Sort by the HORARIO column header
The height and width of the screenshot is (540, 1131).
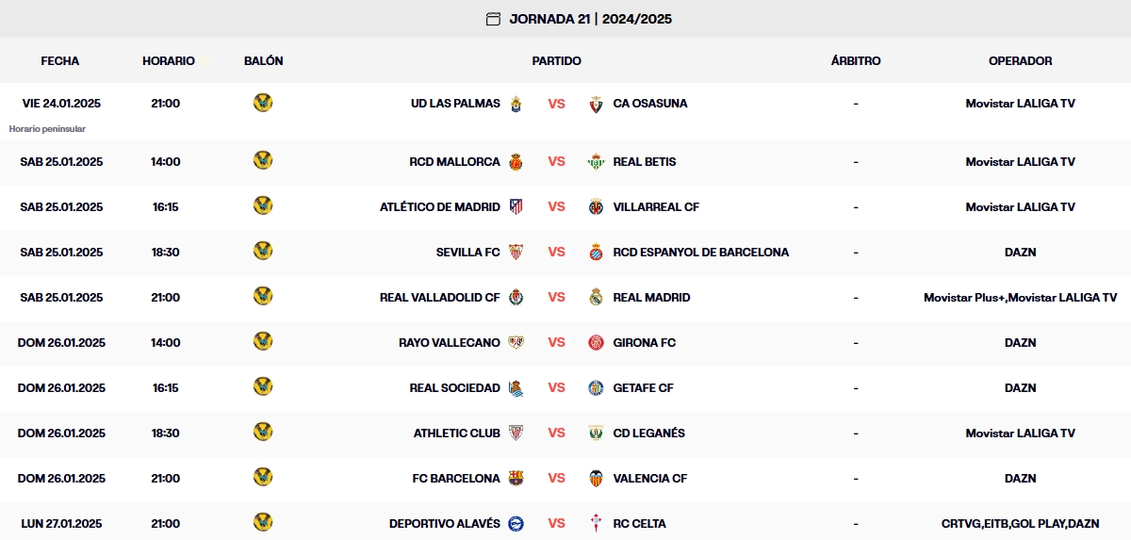[169, 61]
